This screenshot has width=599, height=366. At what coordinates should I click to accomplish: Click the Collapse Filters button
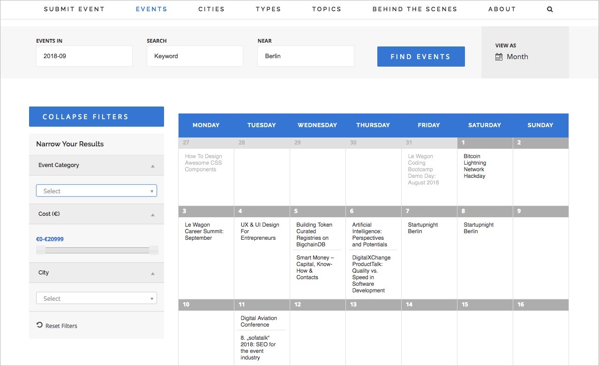(x=97, y=117)
